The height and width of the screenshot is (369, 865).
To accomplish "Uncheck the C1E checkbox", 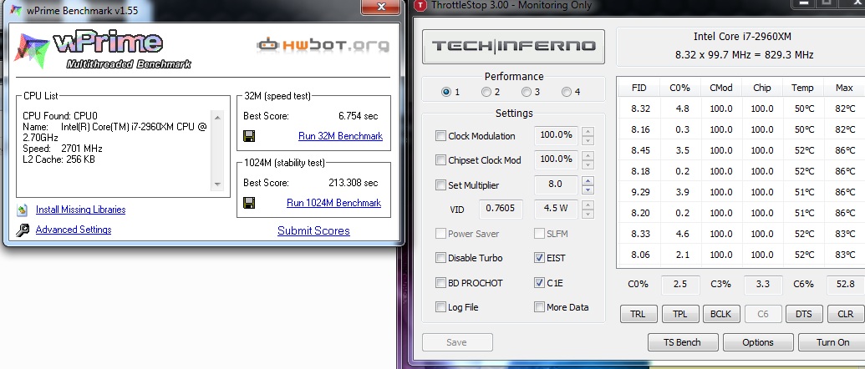I will [x=540, y=282].
